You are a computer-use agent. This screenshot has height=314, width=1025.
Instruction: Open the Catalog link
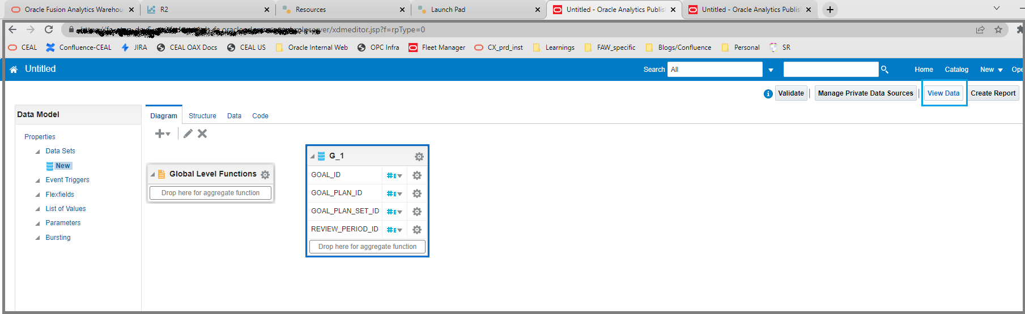[956, 70]
